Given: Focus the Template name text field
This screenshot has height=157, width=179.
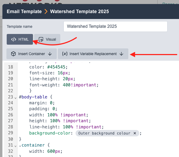Looking at the screenshot, I should [x=115, y=26].
